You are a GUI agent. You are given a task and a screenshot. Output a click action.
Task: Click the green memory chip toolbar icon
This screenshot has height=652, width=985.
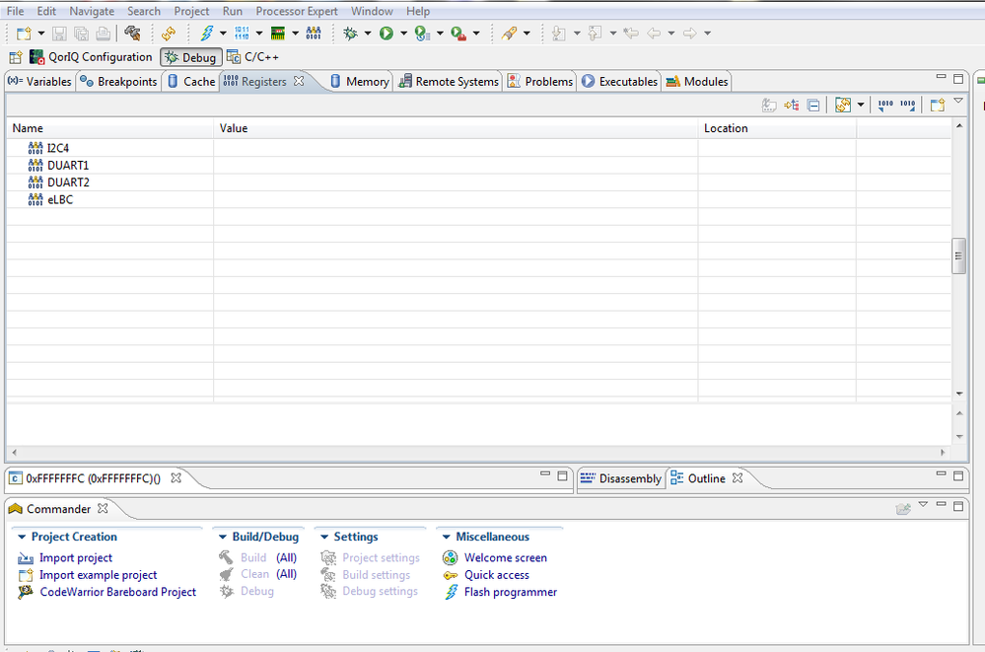tap(278, 34)
